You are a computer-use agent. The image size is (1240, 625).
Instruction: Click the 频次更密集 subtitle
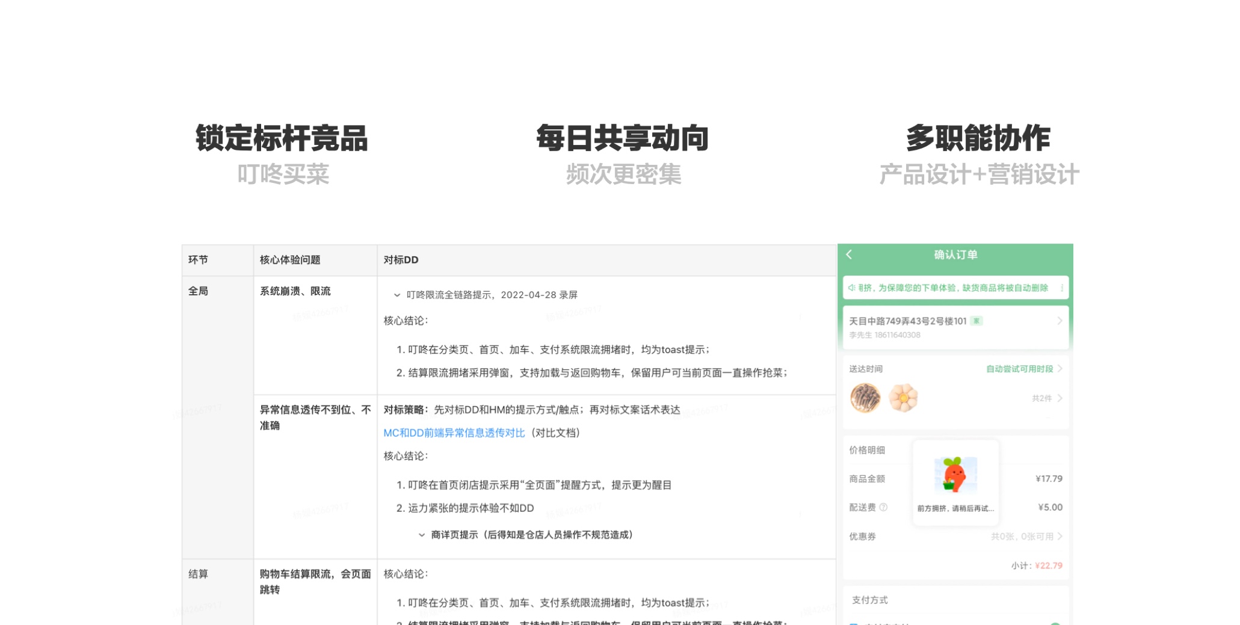(x=623, y=174)
